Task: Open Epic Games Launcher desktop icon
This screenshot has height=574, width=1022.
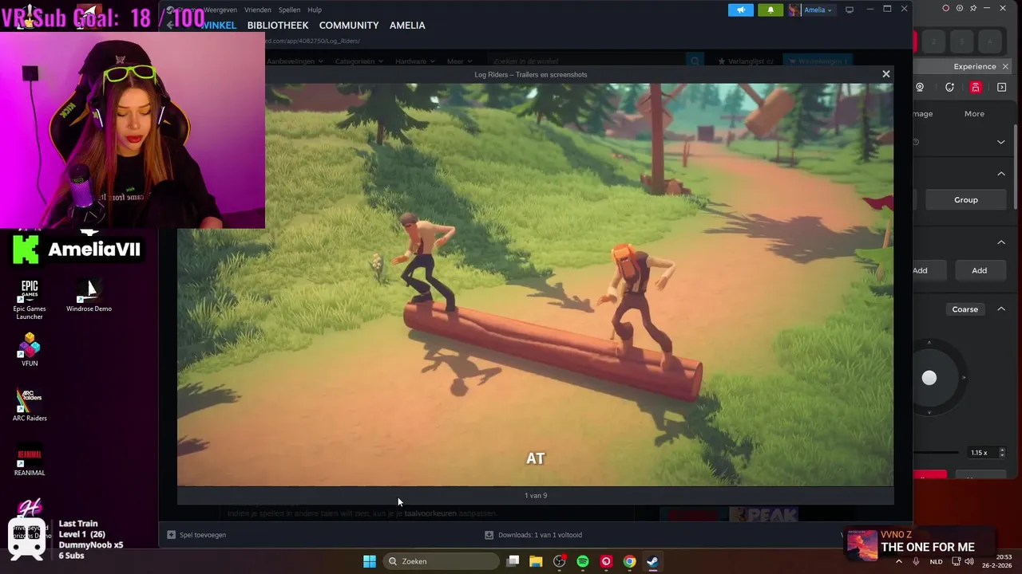Action: [30, 300]
